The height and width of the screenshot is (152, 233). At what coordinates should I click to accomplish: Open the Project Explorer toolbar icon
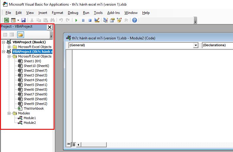[105, 20]
